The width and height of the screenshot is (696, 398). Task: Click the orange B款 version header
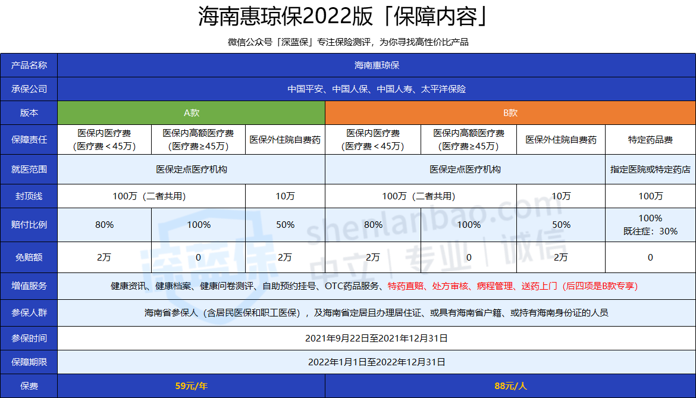pyautogui.click(x=510, y=112)
